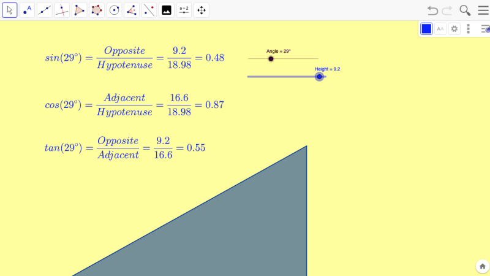This screenshot has height=276, width=490.
Task: Select the Regular Polygon tool
Action: (x=97, y=10)
